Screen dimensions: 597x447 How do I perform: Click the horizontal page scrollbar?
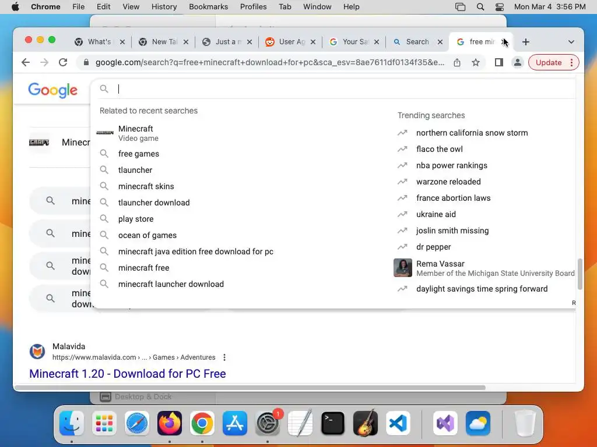[250, 388]
